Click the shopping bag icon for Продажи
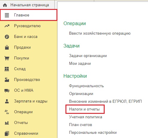 click(x=7, y=47)
